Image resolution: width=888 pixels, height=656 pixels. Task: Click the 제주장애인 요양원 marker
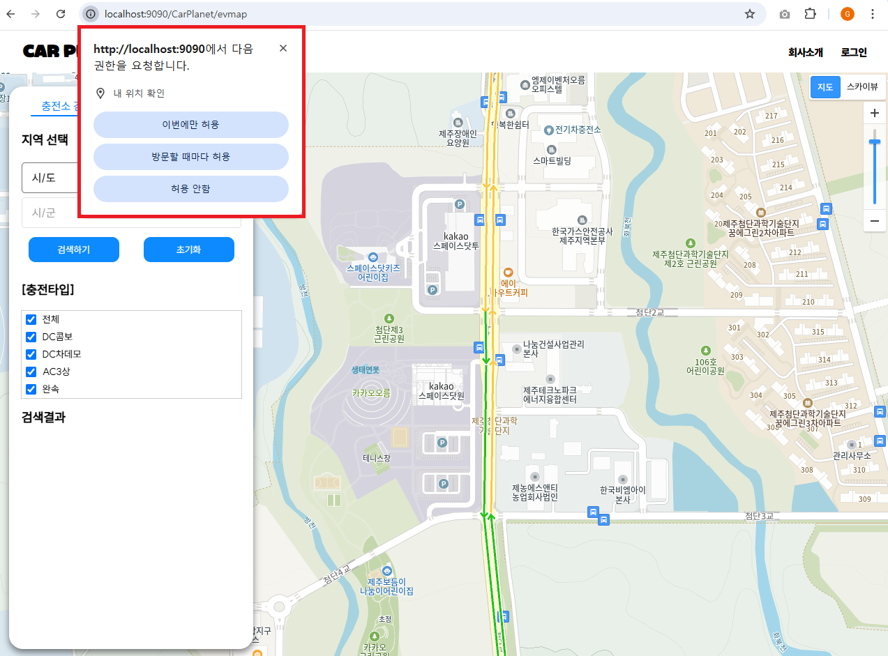click(x=458, y=121)
